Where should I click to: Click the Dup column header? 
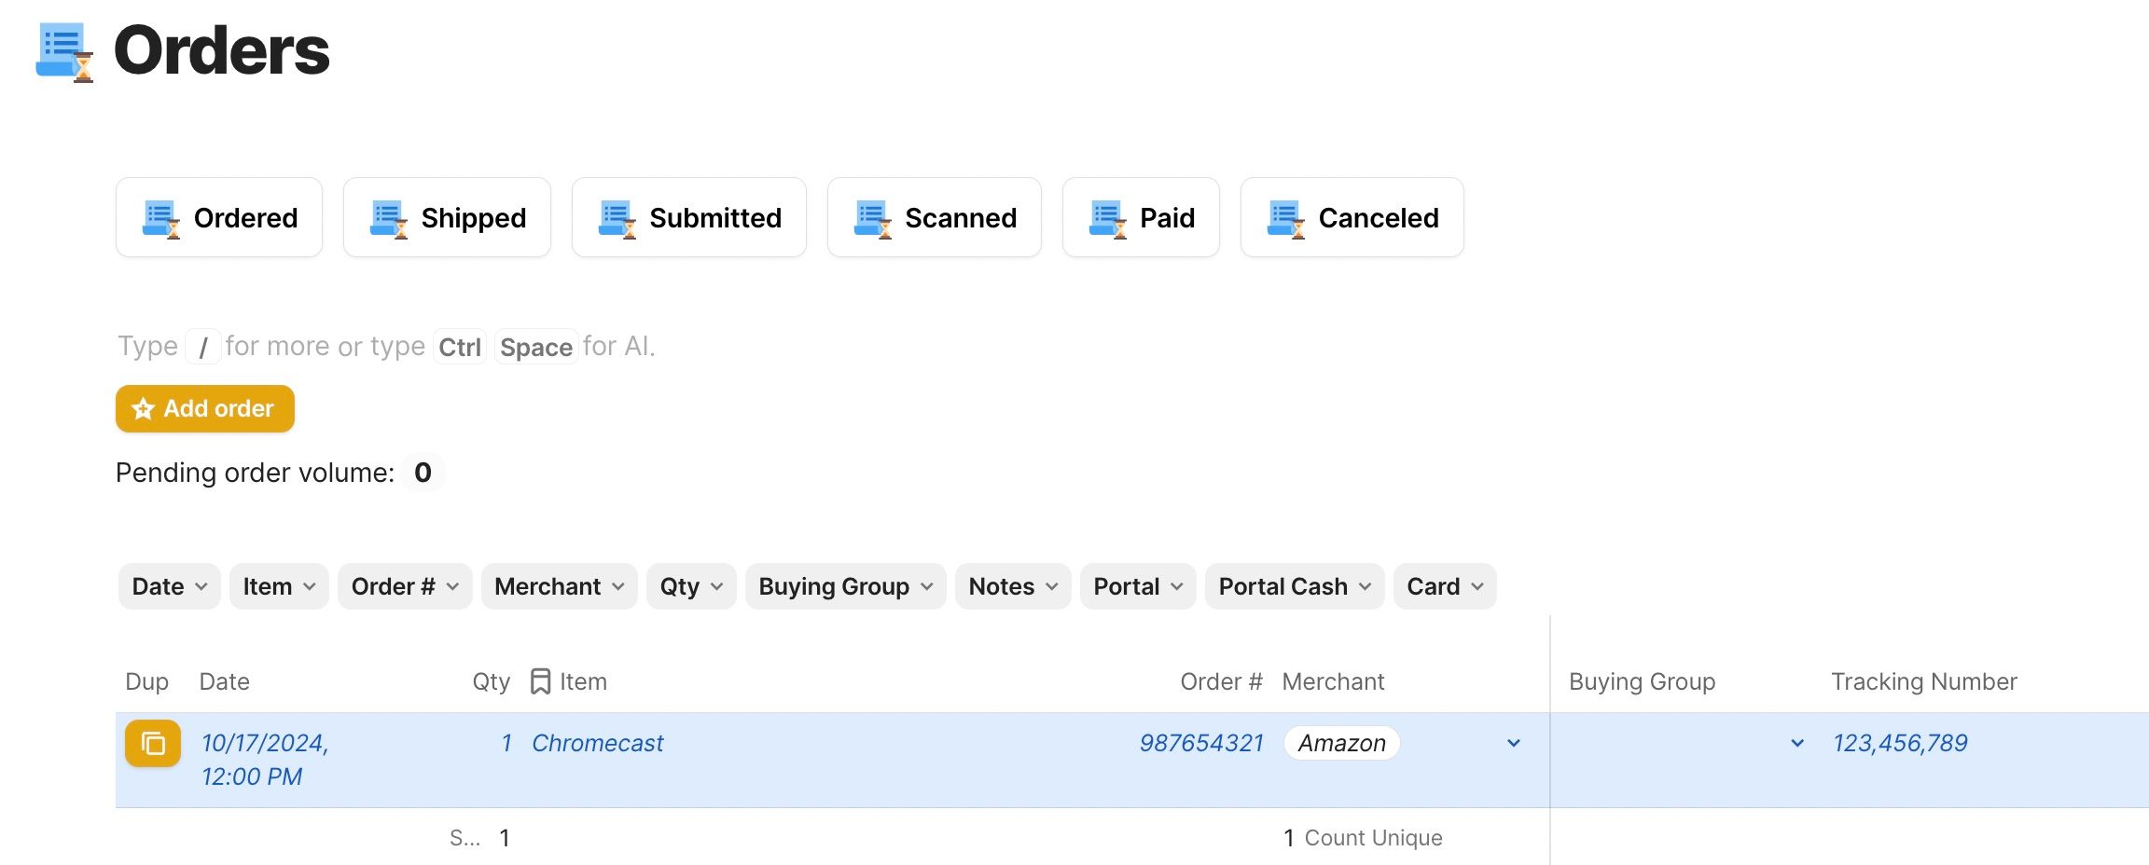tap(147, 681)
